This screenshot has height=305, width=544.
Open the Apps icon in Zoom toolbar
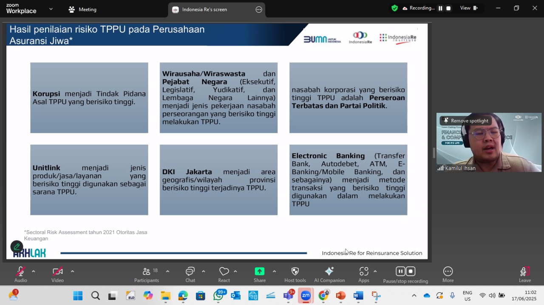point(364,271)
